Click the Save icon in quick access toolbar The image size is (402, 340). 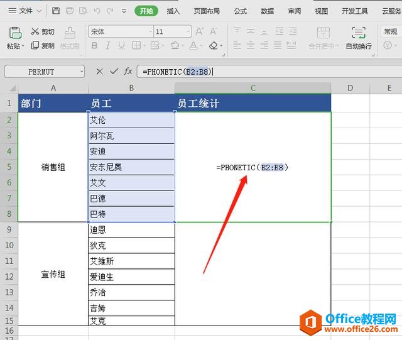click(56, 11)
